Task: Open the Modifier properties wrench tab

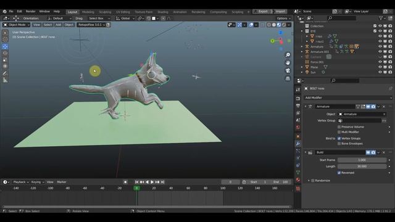Action: [298, 144]
